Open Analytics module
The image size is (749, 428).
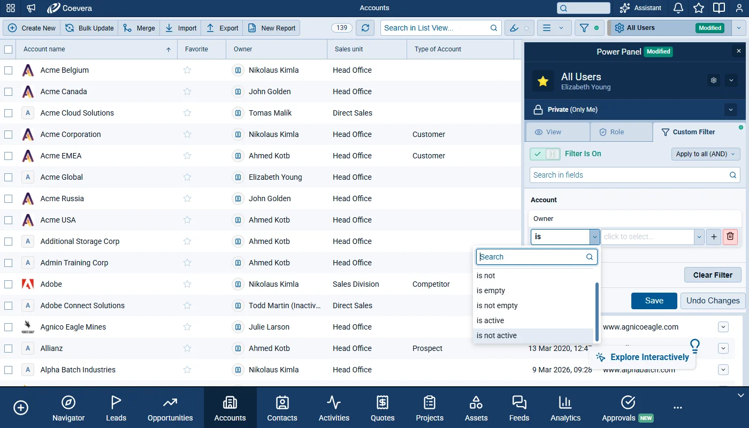click(x=565, y=409)
